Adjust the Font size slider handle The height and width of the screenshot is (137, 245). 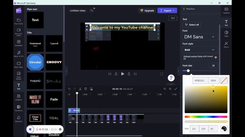click(x=188, y=71)
